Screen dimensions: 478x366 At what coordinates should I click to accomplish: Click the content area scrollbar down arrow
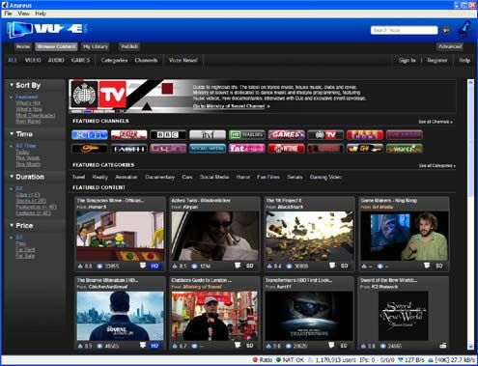[x=470, y=347]
